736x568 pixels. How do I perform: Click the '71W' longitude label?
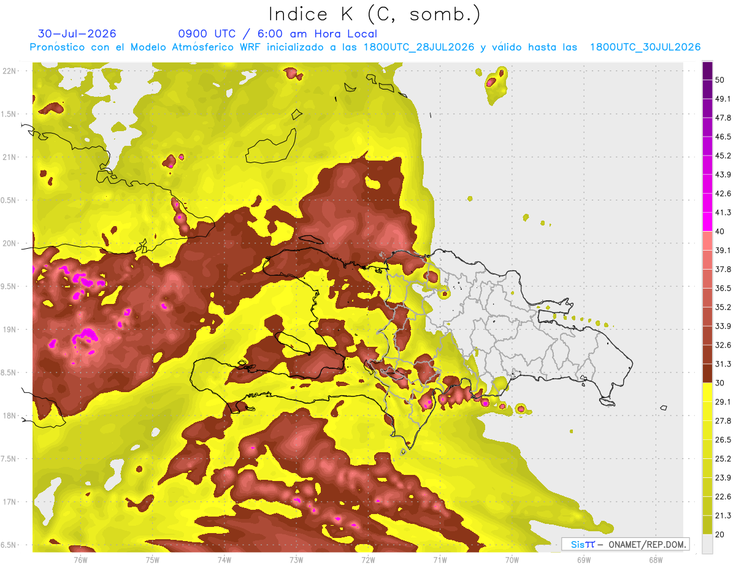tap(439, 560)
